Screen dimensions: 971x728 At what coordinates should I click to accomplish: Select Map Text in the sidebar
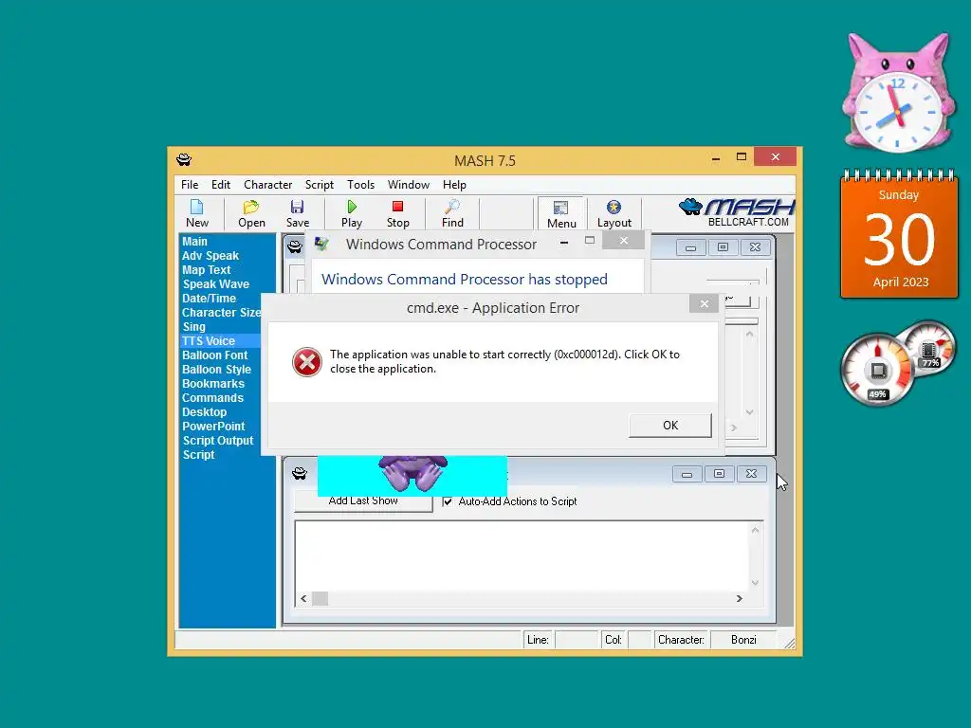click(x=206, y=270)
